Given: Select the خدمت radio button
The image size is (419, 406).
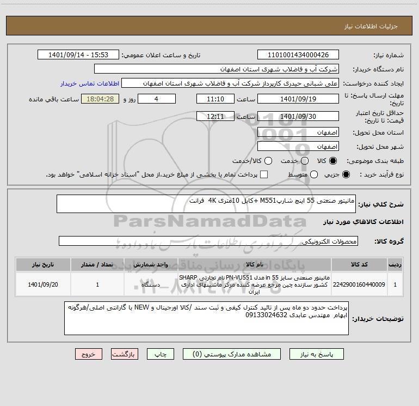Looking at the screenshot, I should [x=305, y=161].
